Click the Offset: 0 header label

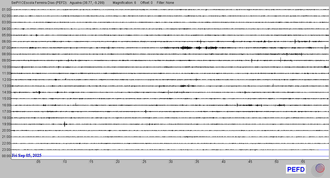[147, 3]
